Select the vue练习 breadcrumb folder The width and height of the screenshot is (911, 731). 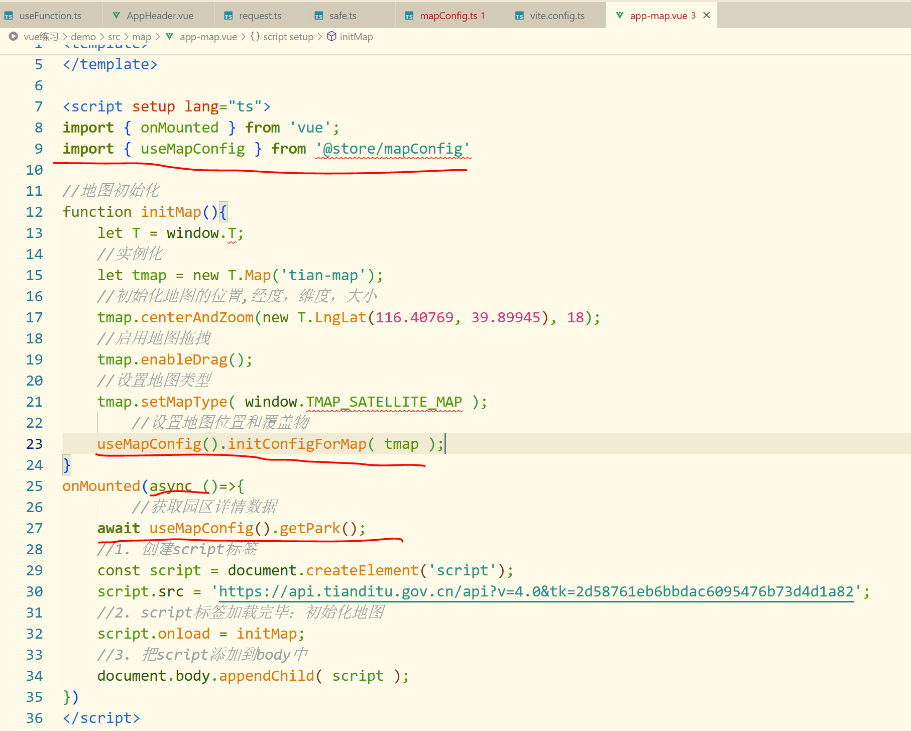tap(41, 37)
